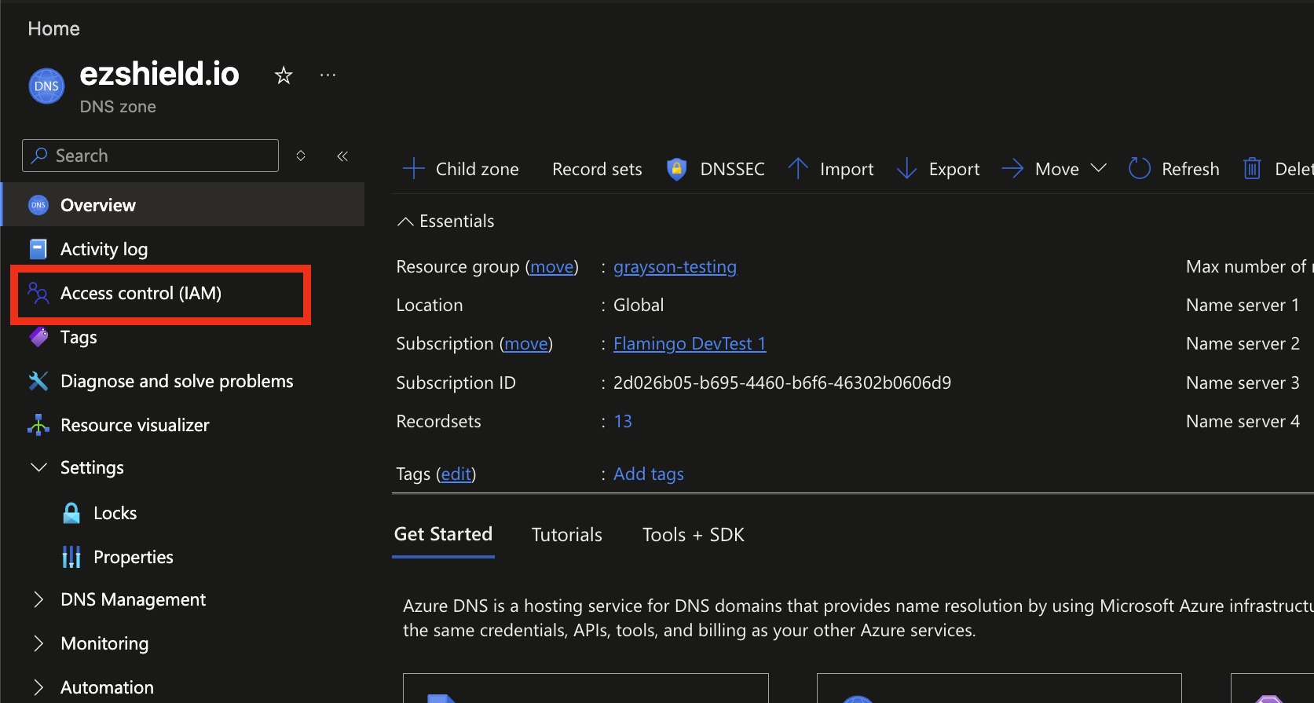1314x703 pixels.
Task: Click move link next to Resource group
Action: 552,267
